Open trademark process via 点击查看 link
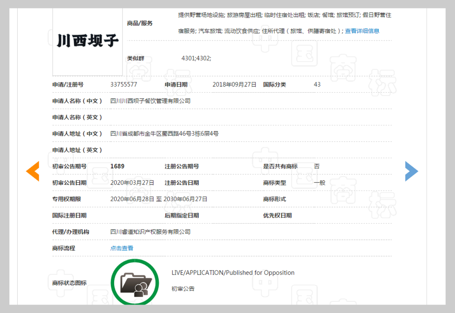The height and width of the screenshot is (313, 455). [122, 248]
